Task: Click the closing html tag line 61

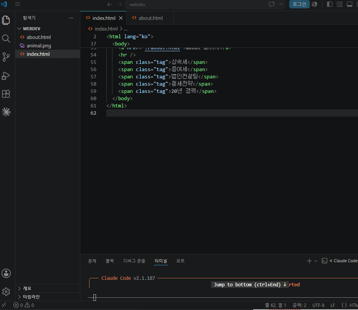Action: pos(116,105)
